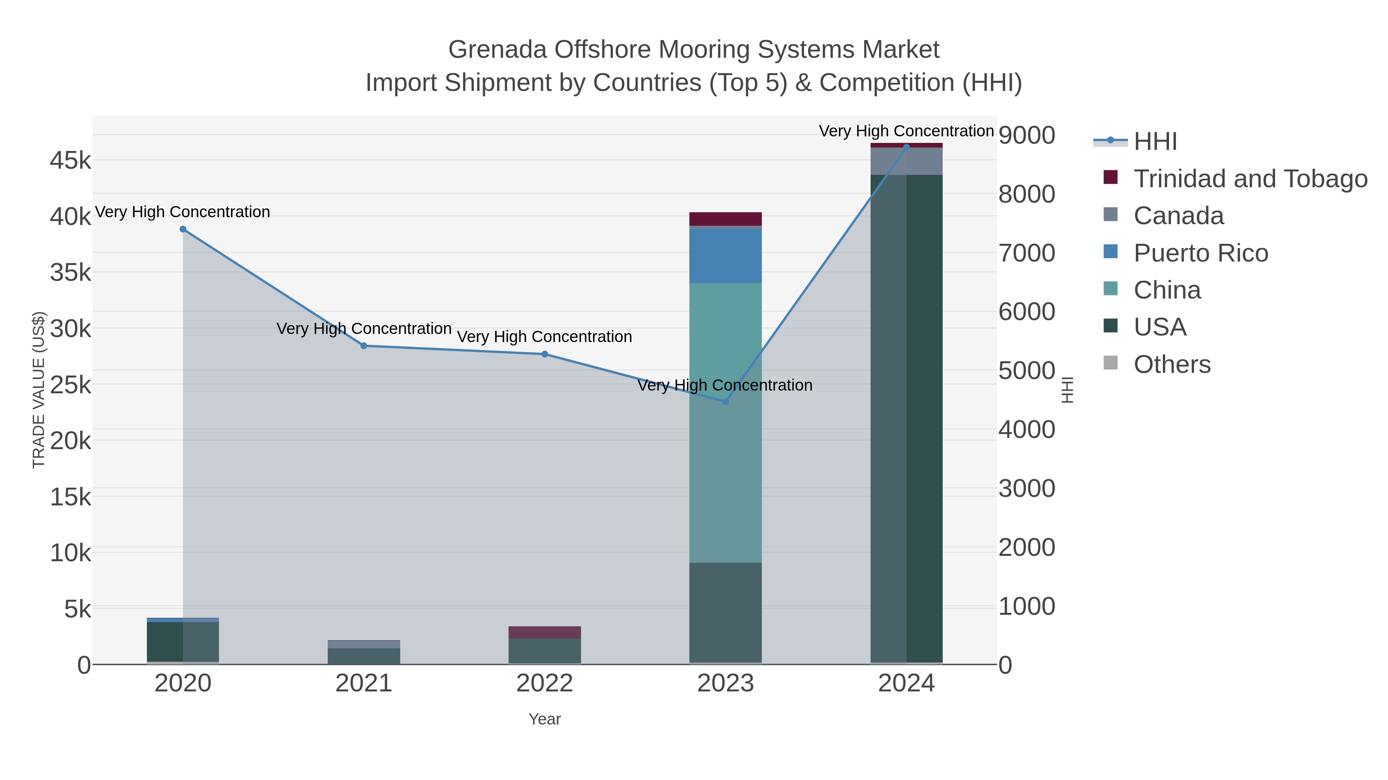The image size is (1388, 780).
Task: Toggle Canada series in legend
Action: point(1164,215)
